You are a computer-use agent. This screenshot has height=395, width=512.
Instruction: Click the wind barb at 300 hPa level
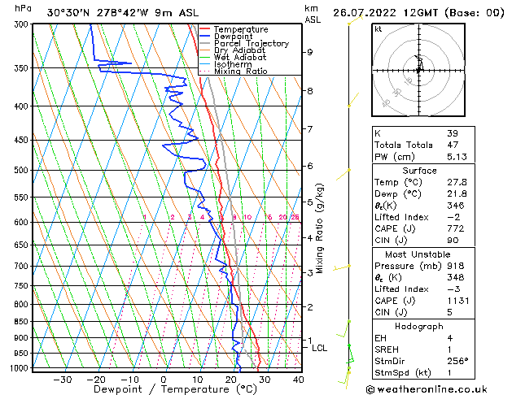352,22
